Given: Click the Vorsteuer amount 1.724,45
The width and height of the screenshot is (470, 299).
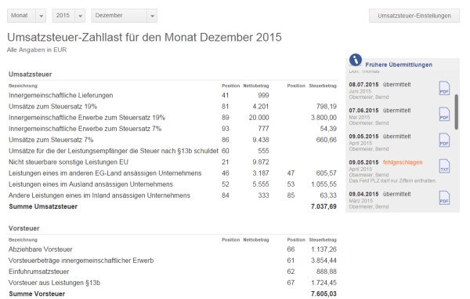Looking at the screenshot, I should (x=324, y=283).
